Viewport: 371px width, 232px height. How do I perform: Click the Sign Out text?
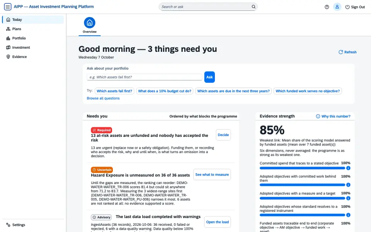(358, 7)
